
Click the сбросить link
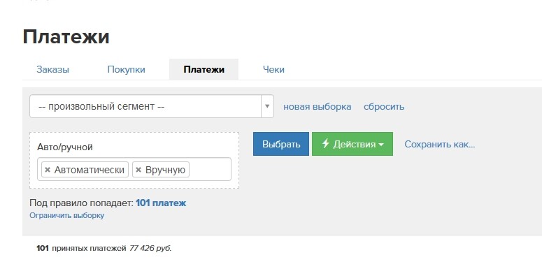[384, 107]
